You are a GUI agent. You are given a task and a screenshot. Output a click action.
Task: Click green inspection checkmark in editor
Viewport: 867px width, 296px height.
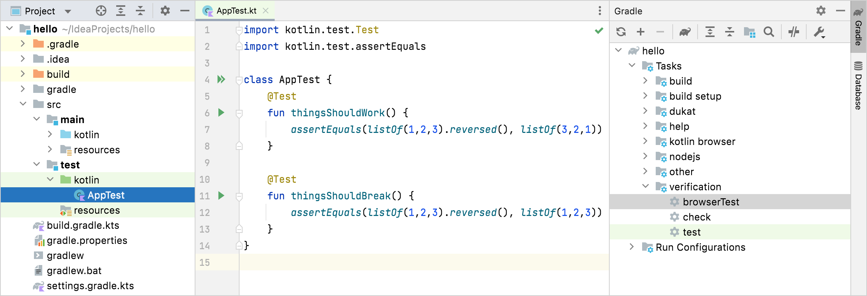coord(599,31)
